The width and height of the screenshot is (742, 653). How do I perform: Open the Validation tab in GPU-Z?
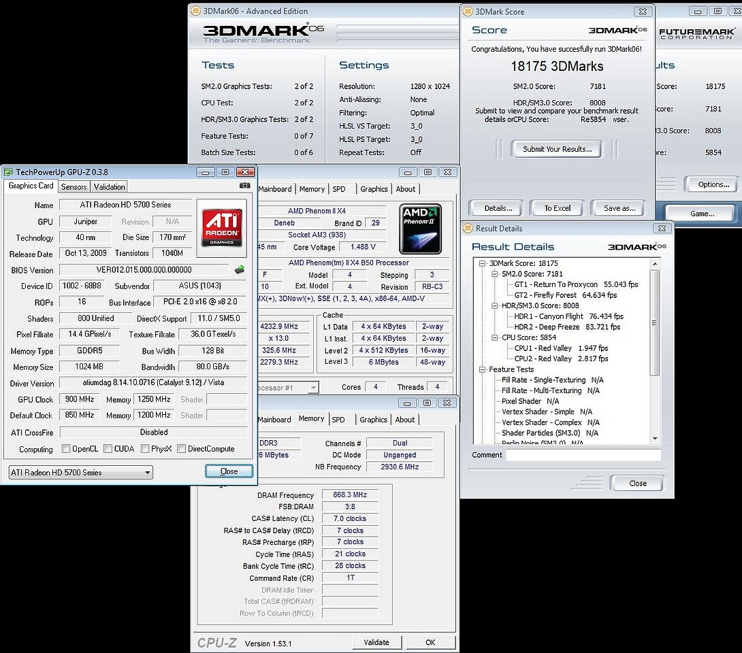coord(110,187)
